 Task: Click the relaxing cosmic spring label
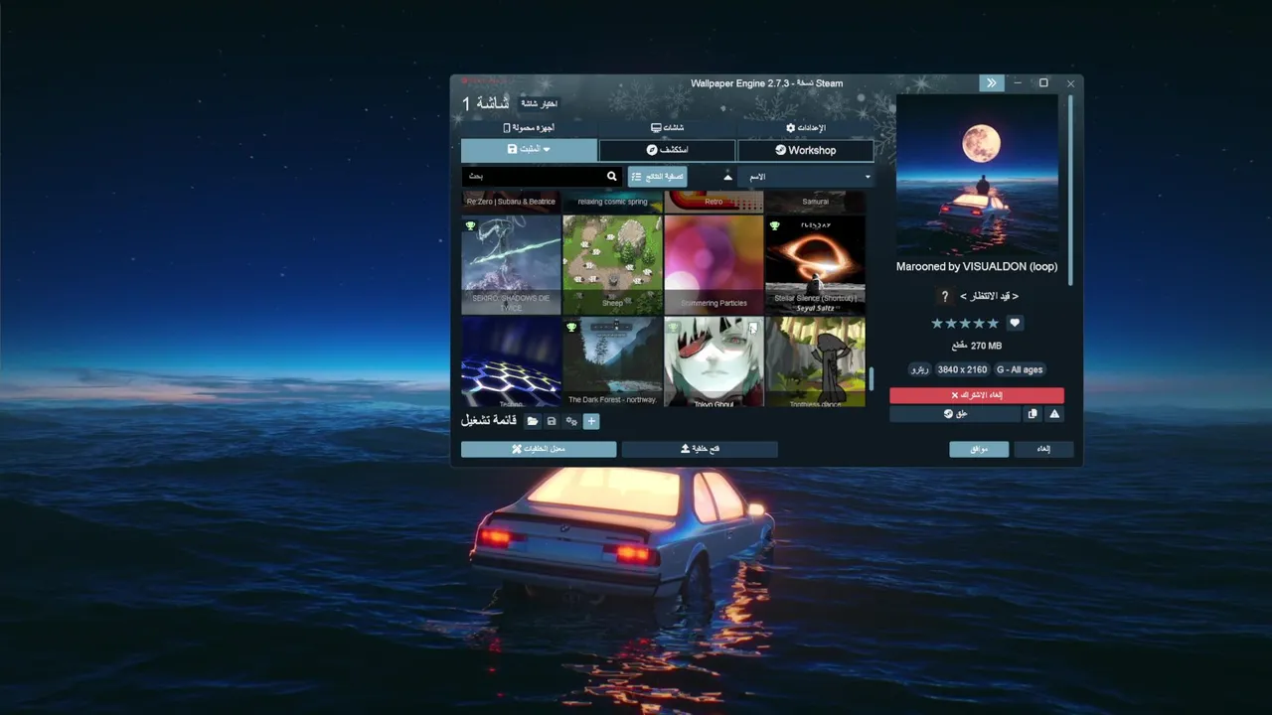click(x=612, y=202)
